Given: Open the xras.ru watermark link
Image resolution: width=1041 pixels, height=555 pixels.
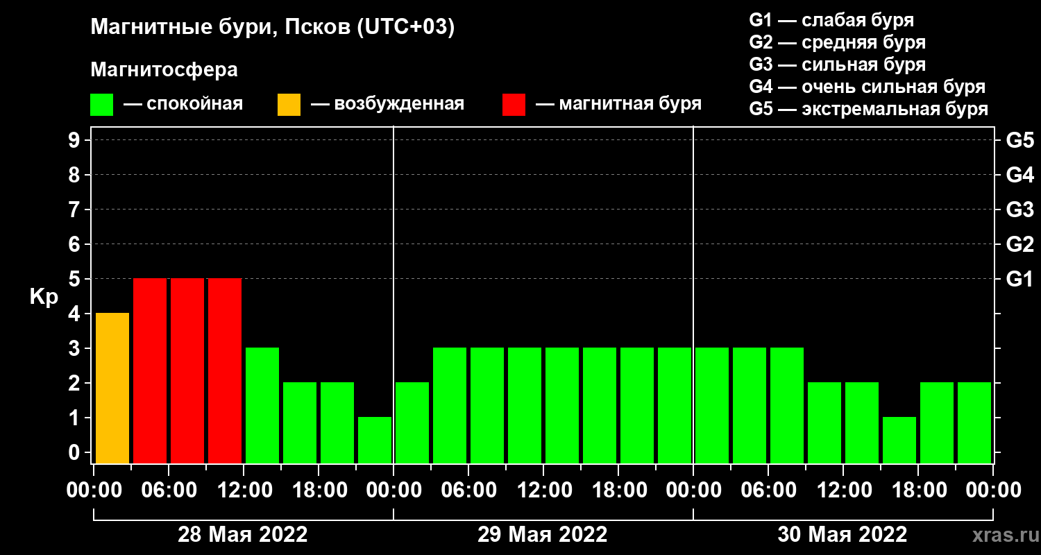Looking at the screenshot, I should (1001, 535).
